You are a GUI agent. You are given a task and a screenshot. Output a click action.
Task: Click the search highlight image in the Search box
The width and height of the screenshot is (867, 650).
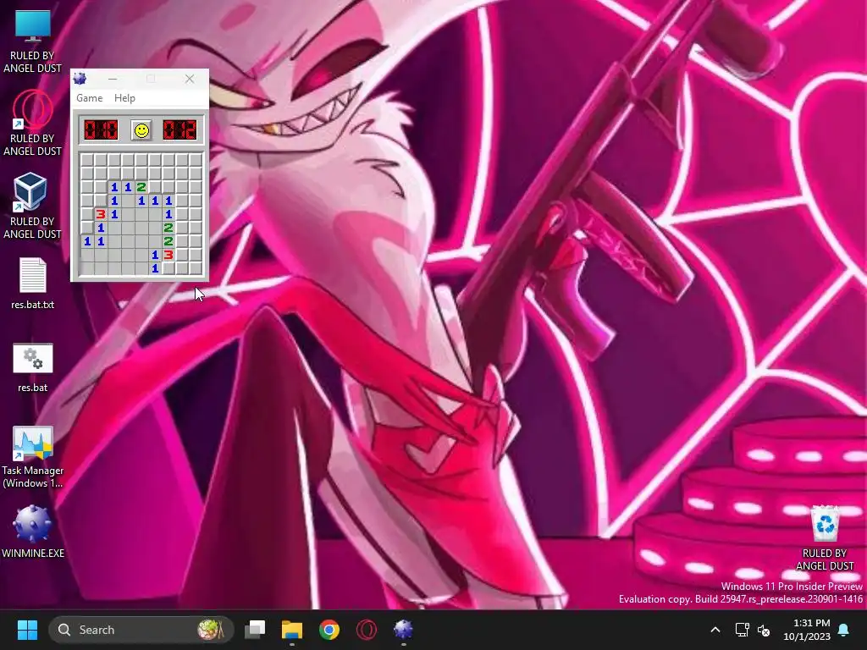(x=210, y=630)
